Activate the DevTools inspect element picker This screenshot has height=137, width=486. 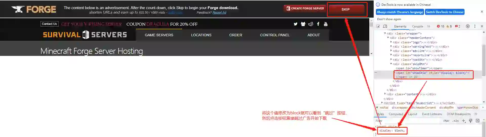pos(378,26)
